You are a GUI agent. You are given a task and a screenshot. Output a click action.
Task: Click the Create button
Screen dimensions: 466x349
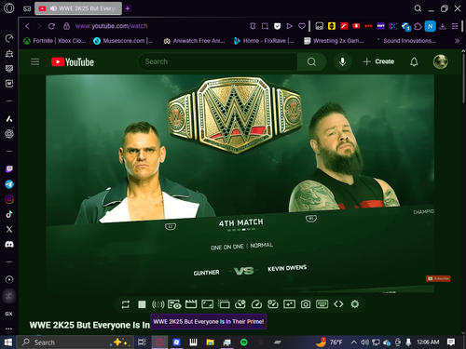pos(378,61)
